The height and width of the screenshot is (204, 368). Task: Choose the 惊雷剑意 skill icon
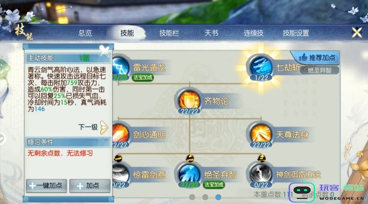pos(121,174)
